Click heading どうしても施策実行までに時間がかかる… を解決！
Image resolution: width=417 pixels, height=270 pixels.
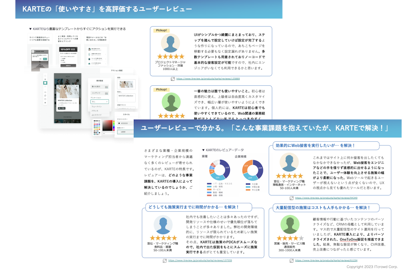[x=194, y=207]
